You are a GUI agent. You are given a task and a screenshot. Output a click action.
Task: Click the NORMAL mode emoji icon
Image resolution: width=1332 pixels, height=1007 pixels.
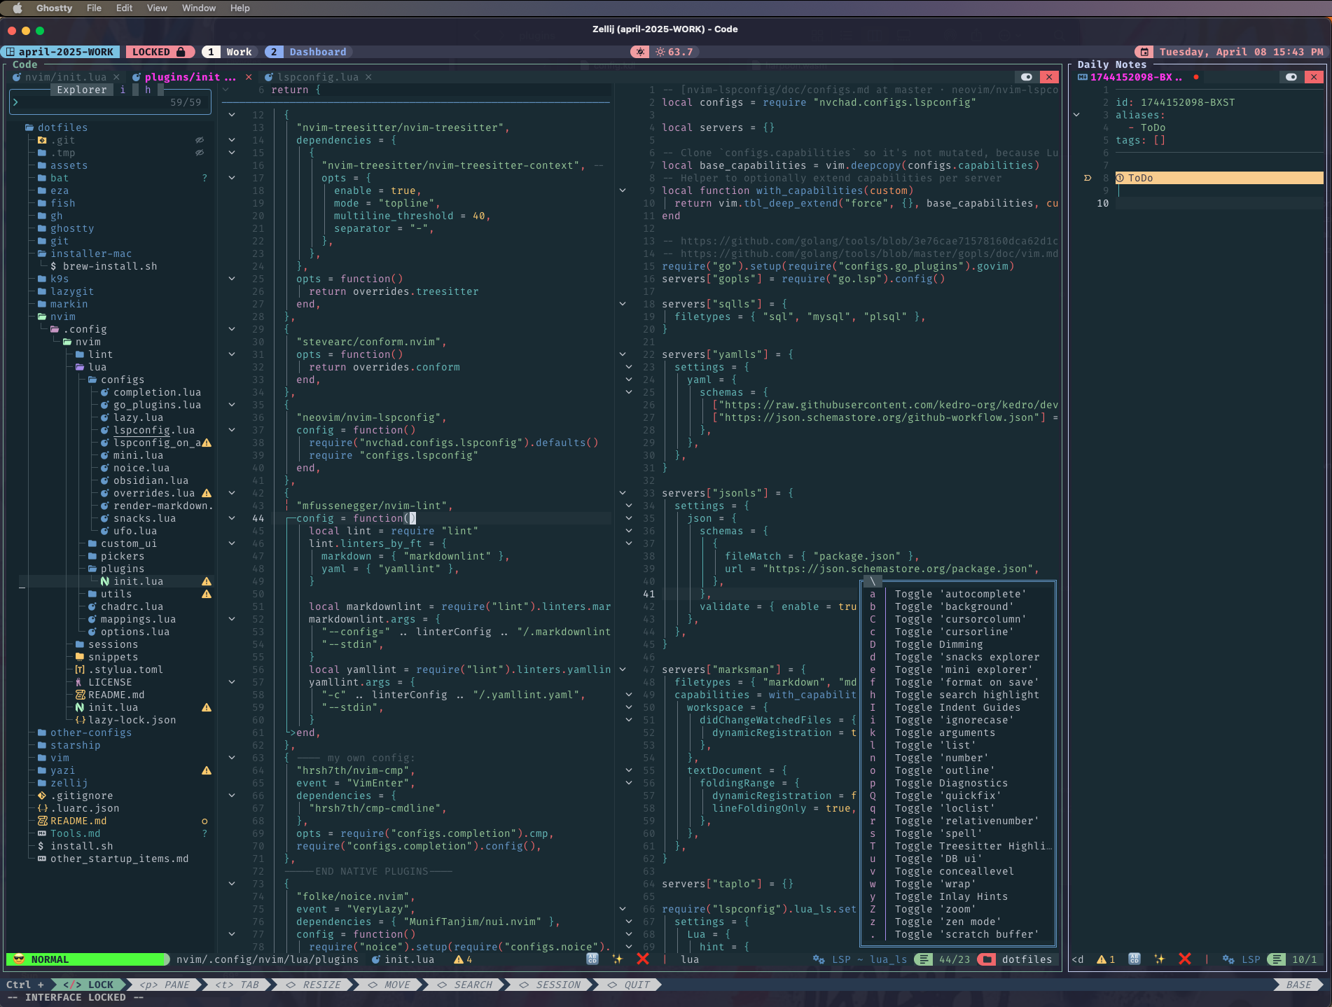coord(19,959)
